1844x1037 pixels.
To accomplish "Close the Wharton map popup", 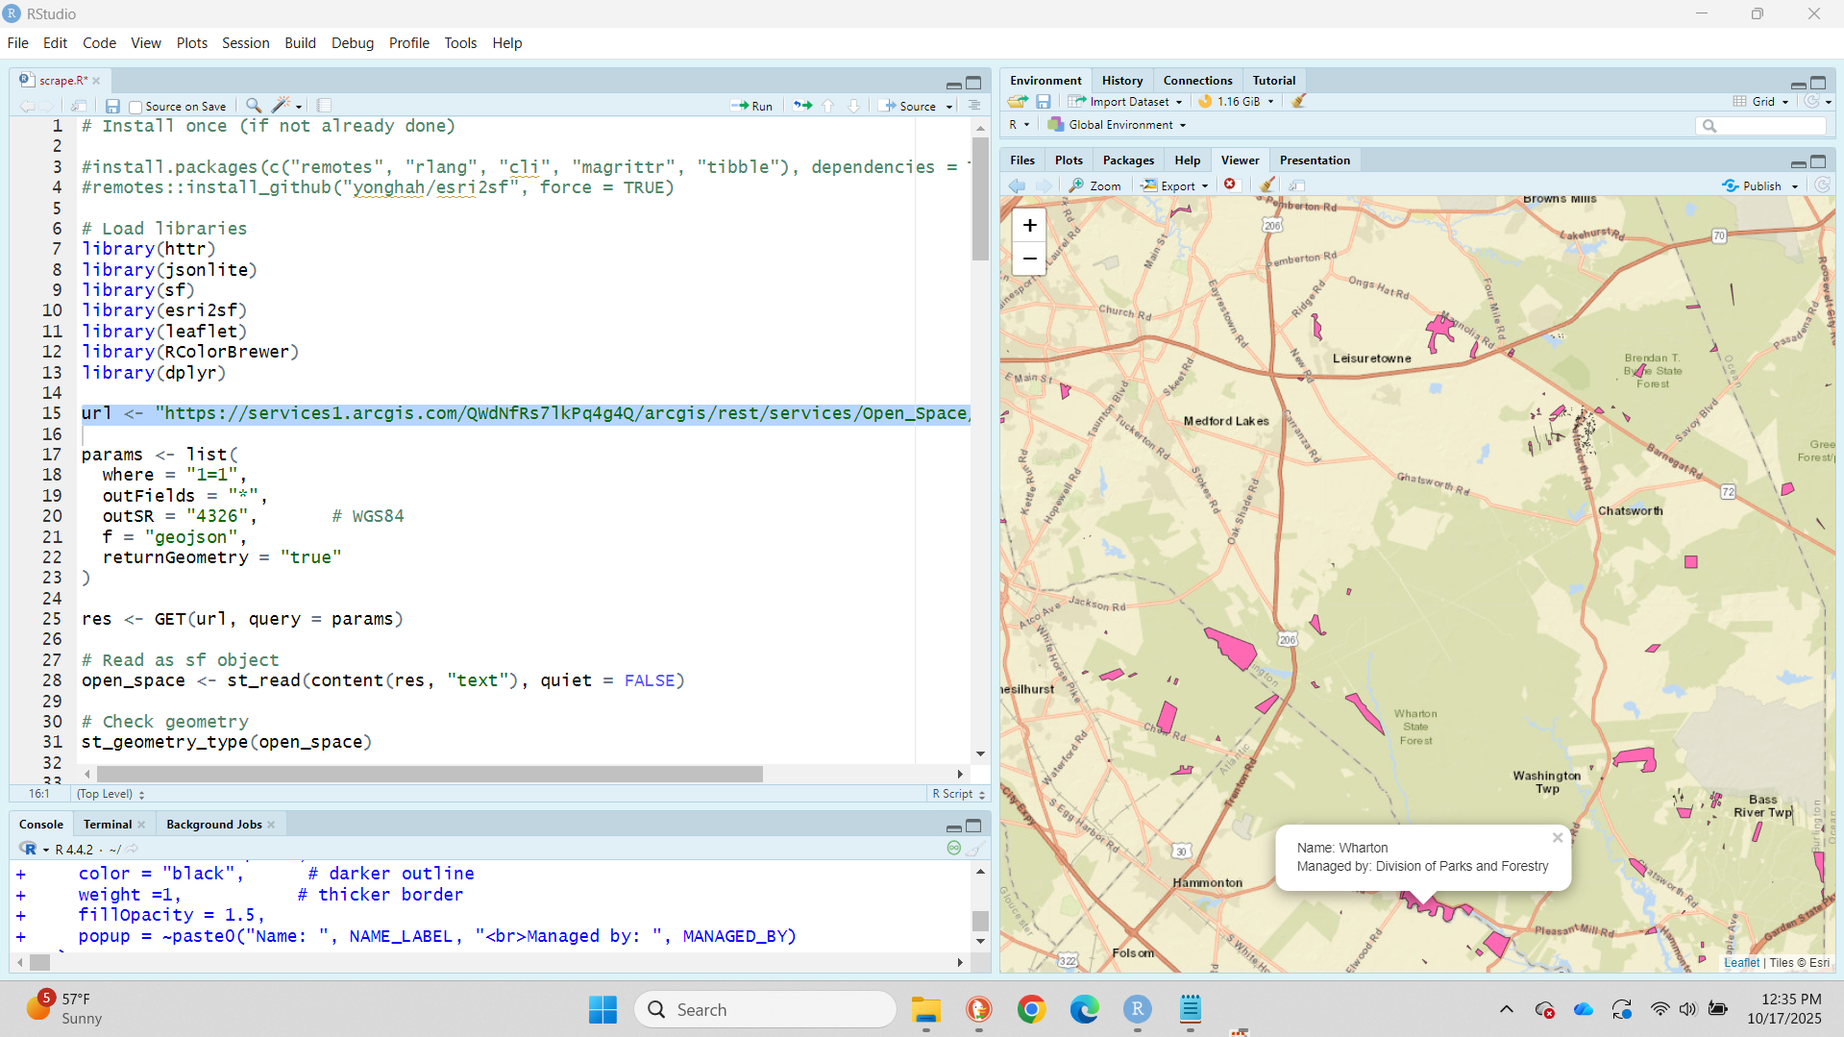I will pos(1557,838).
